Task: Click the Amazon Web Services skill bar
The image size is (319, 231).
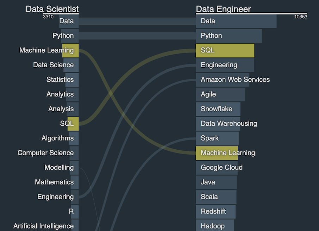Action: click(x=223, y=80)
